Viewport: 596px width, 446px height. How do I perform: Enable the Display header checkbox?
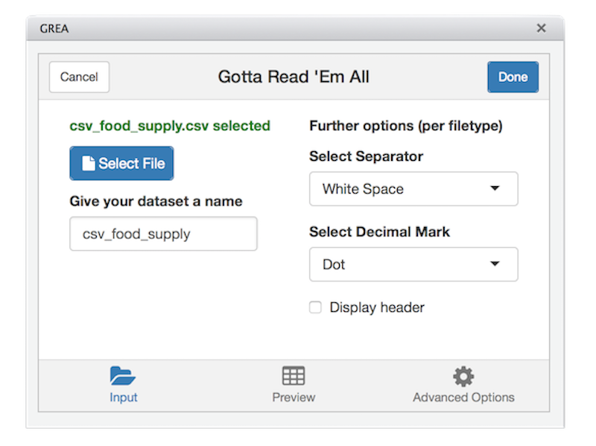[315, 307]
